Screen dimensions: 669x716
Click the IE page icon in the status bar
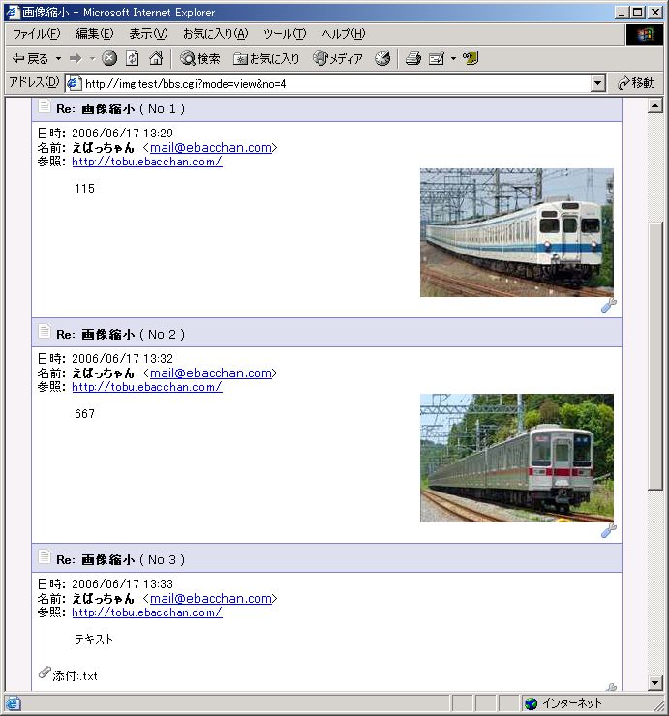point(13,703)
